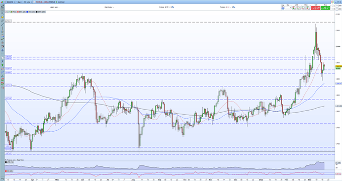The width and height of the screenshot is (342, 181).
Task: Open the 1-day timeframe dropdown
Action: 19,2
